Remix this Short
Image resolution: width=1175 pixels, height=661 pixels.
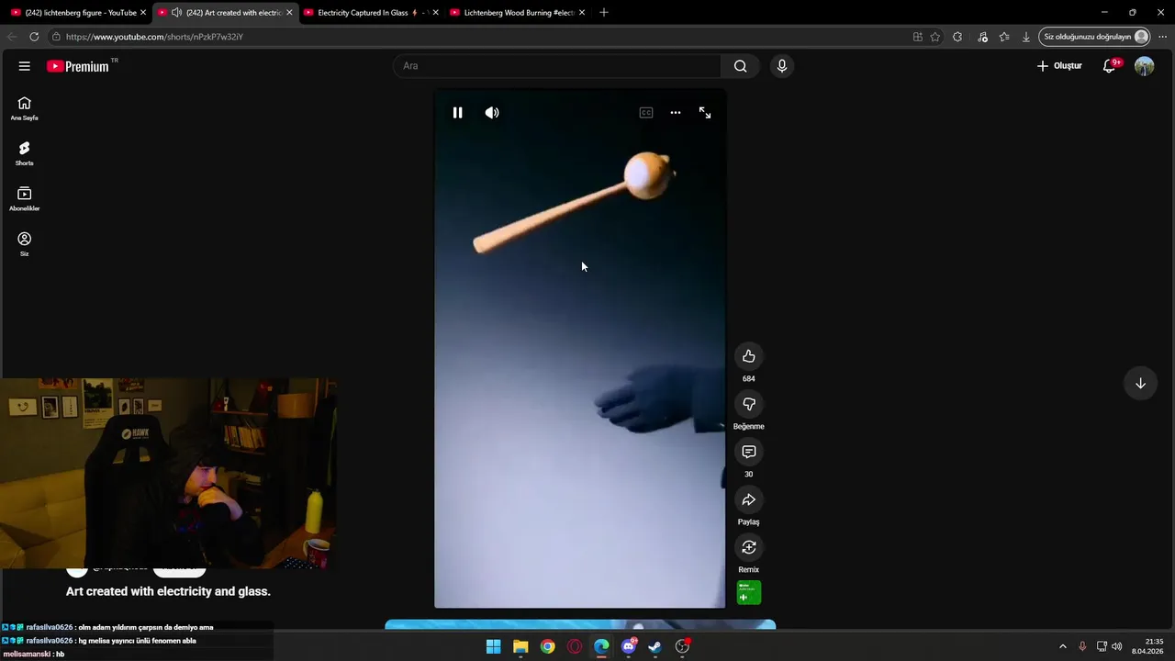(x=748, y=547)
